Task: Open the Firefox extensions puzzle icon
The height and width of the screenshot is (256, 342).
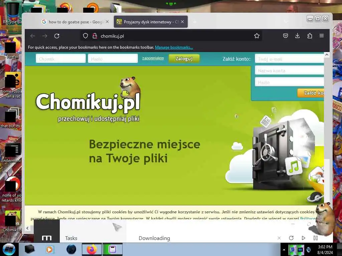Action: (x=310, y=36)
